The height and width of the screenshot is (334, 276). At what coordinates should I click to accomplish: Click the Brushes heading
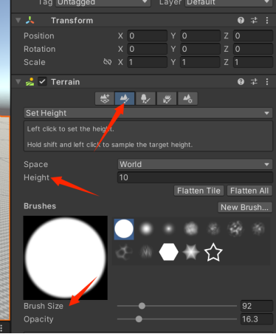click(40, 206)
